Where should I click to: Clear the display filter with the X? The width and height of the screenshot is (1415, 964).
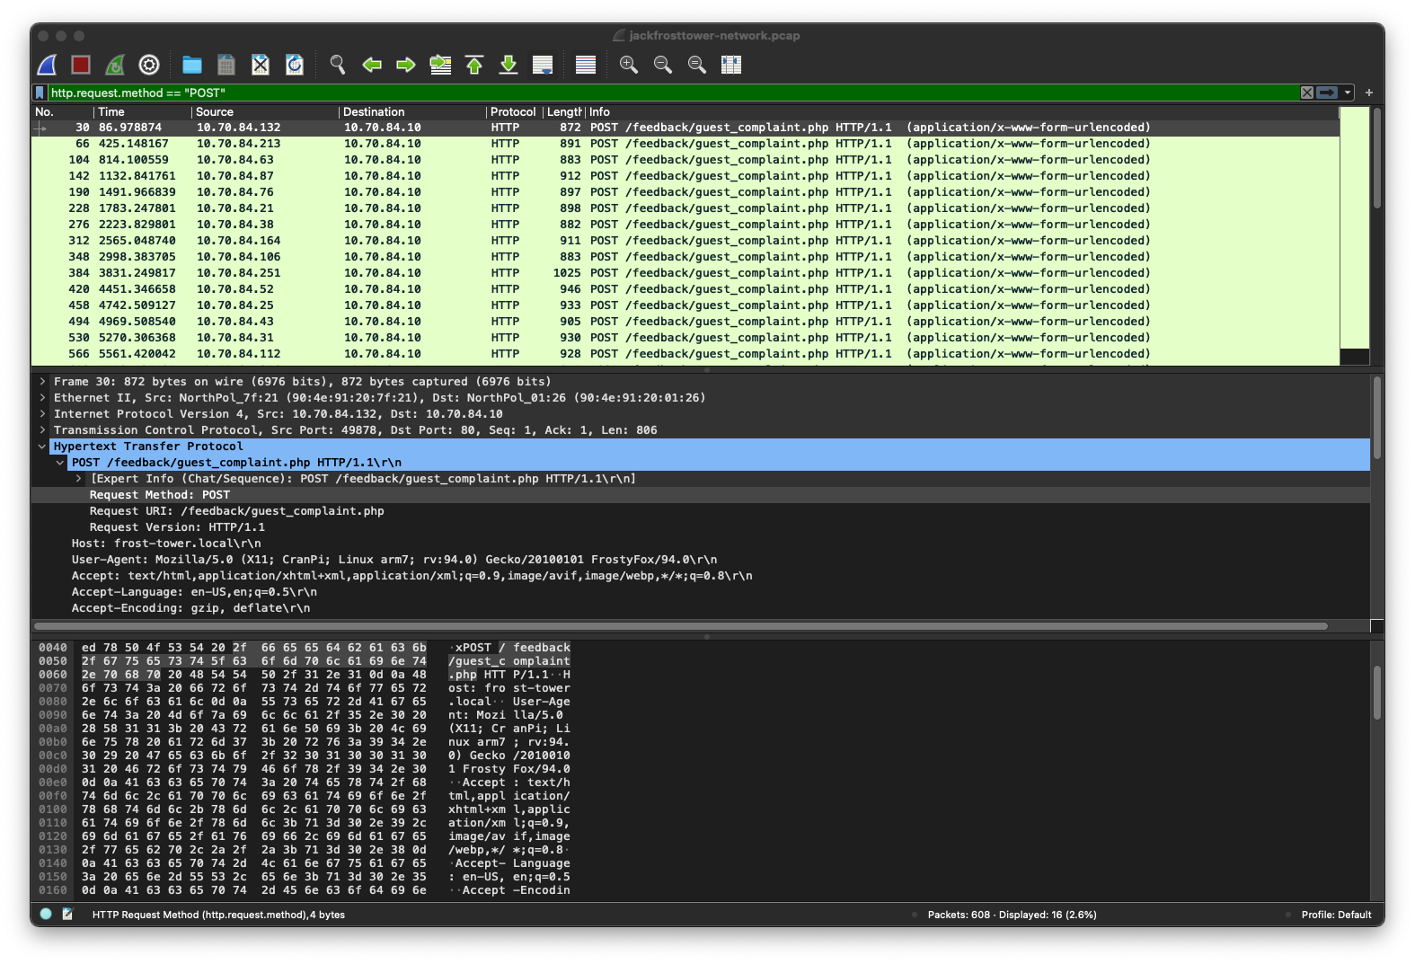point(1307,93)
